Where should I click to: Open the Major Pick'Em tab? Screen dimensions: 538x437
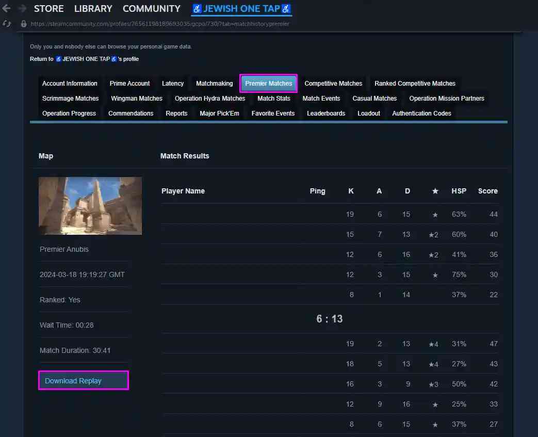pos(219,114)
